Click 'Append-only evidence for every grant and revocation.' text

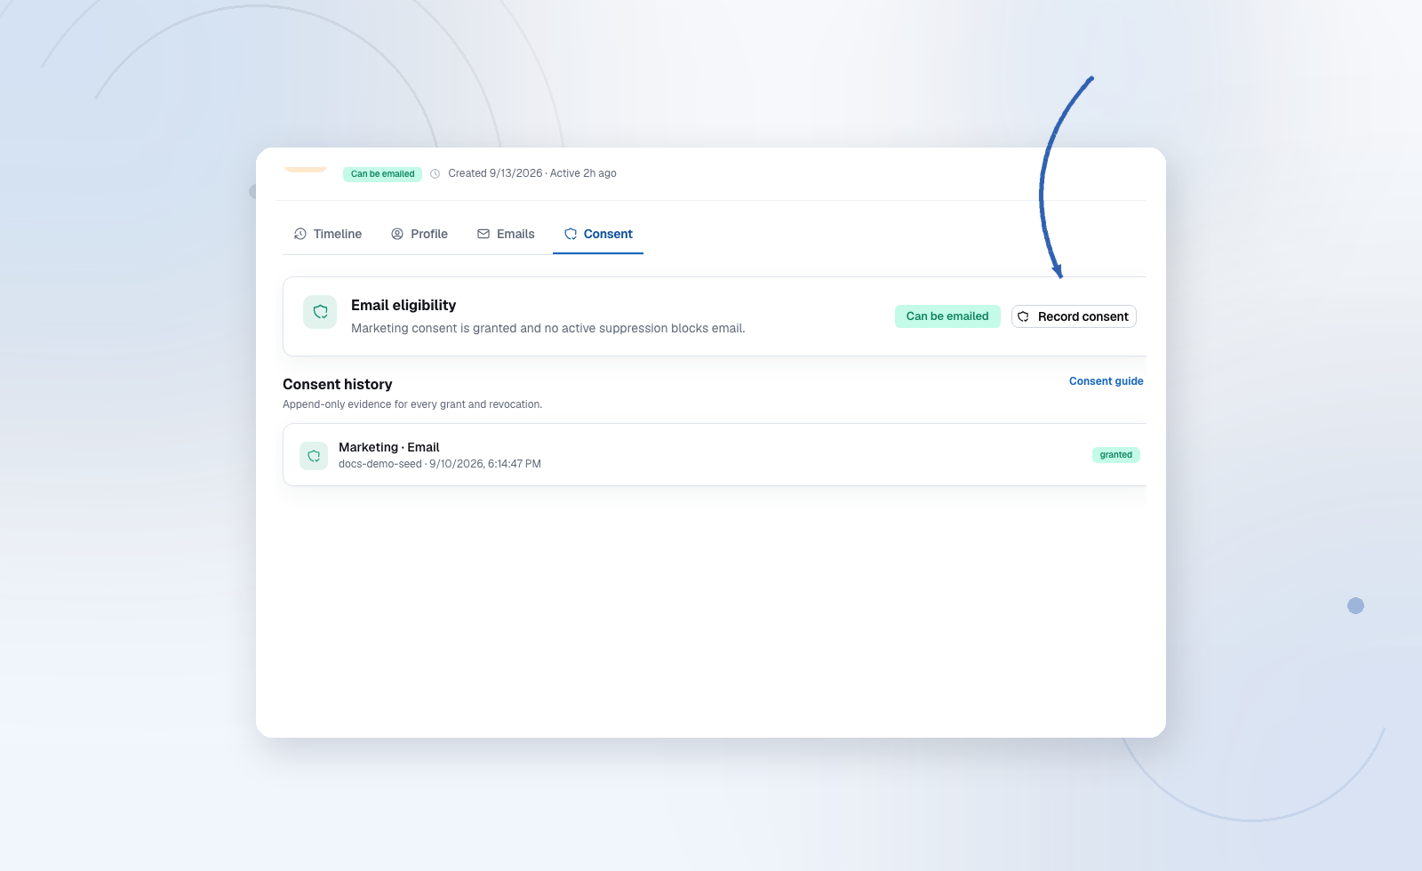pos(412,404)
